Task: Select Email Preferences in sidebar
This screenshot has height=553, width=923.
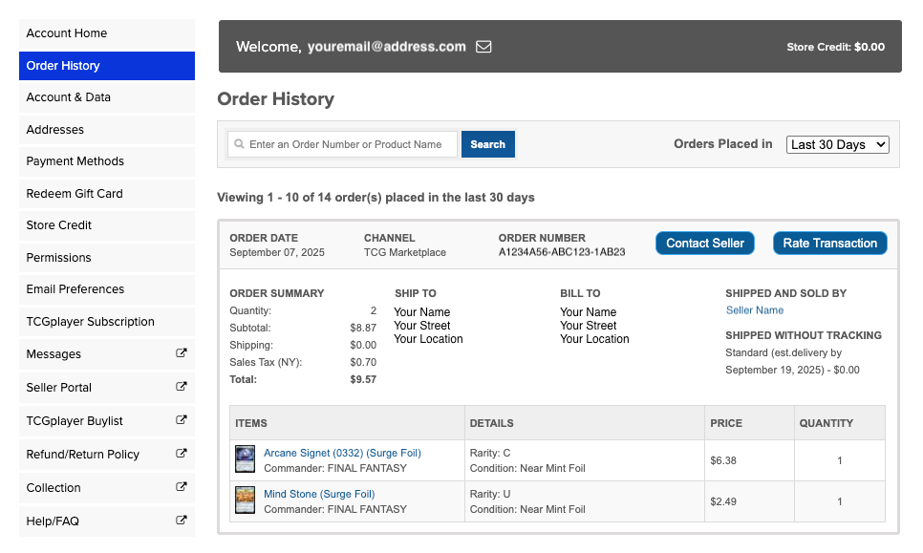Action: tap(75, 289)
